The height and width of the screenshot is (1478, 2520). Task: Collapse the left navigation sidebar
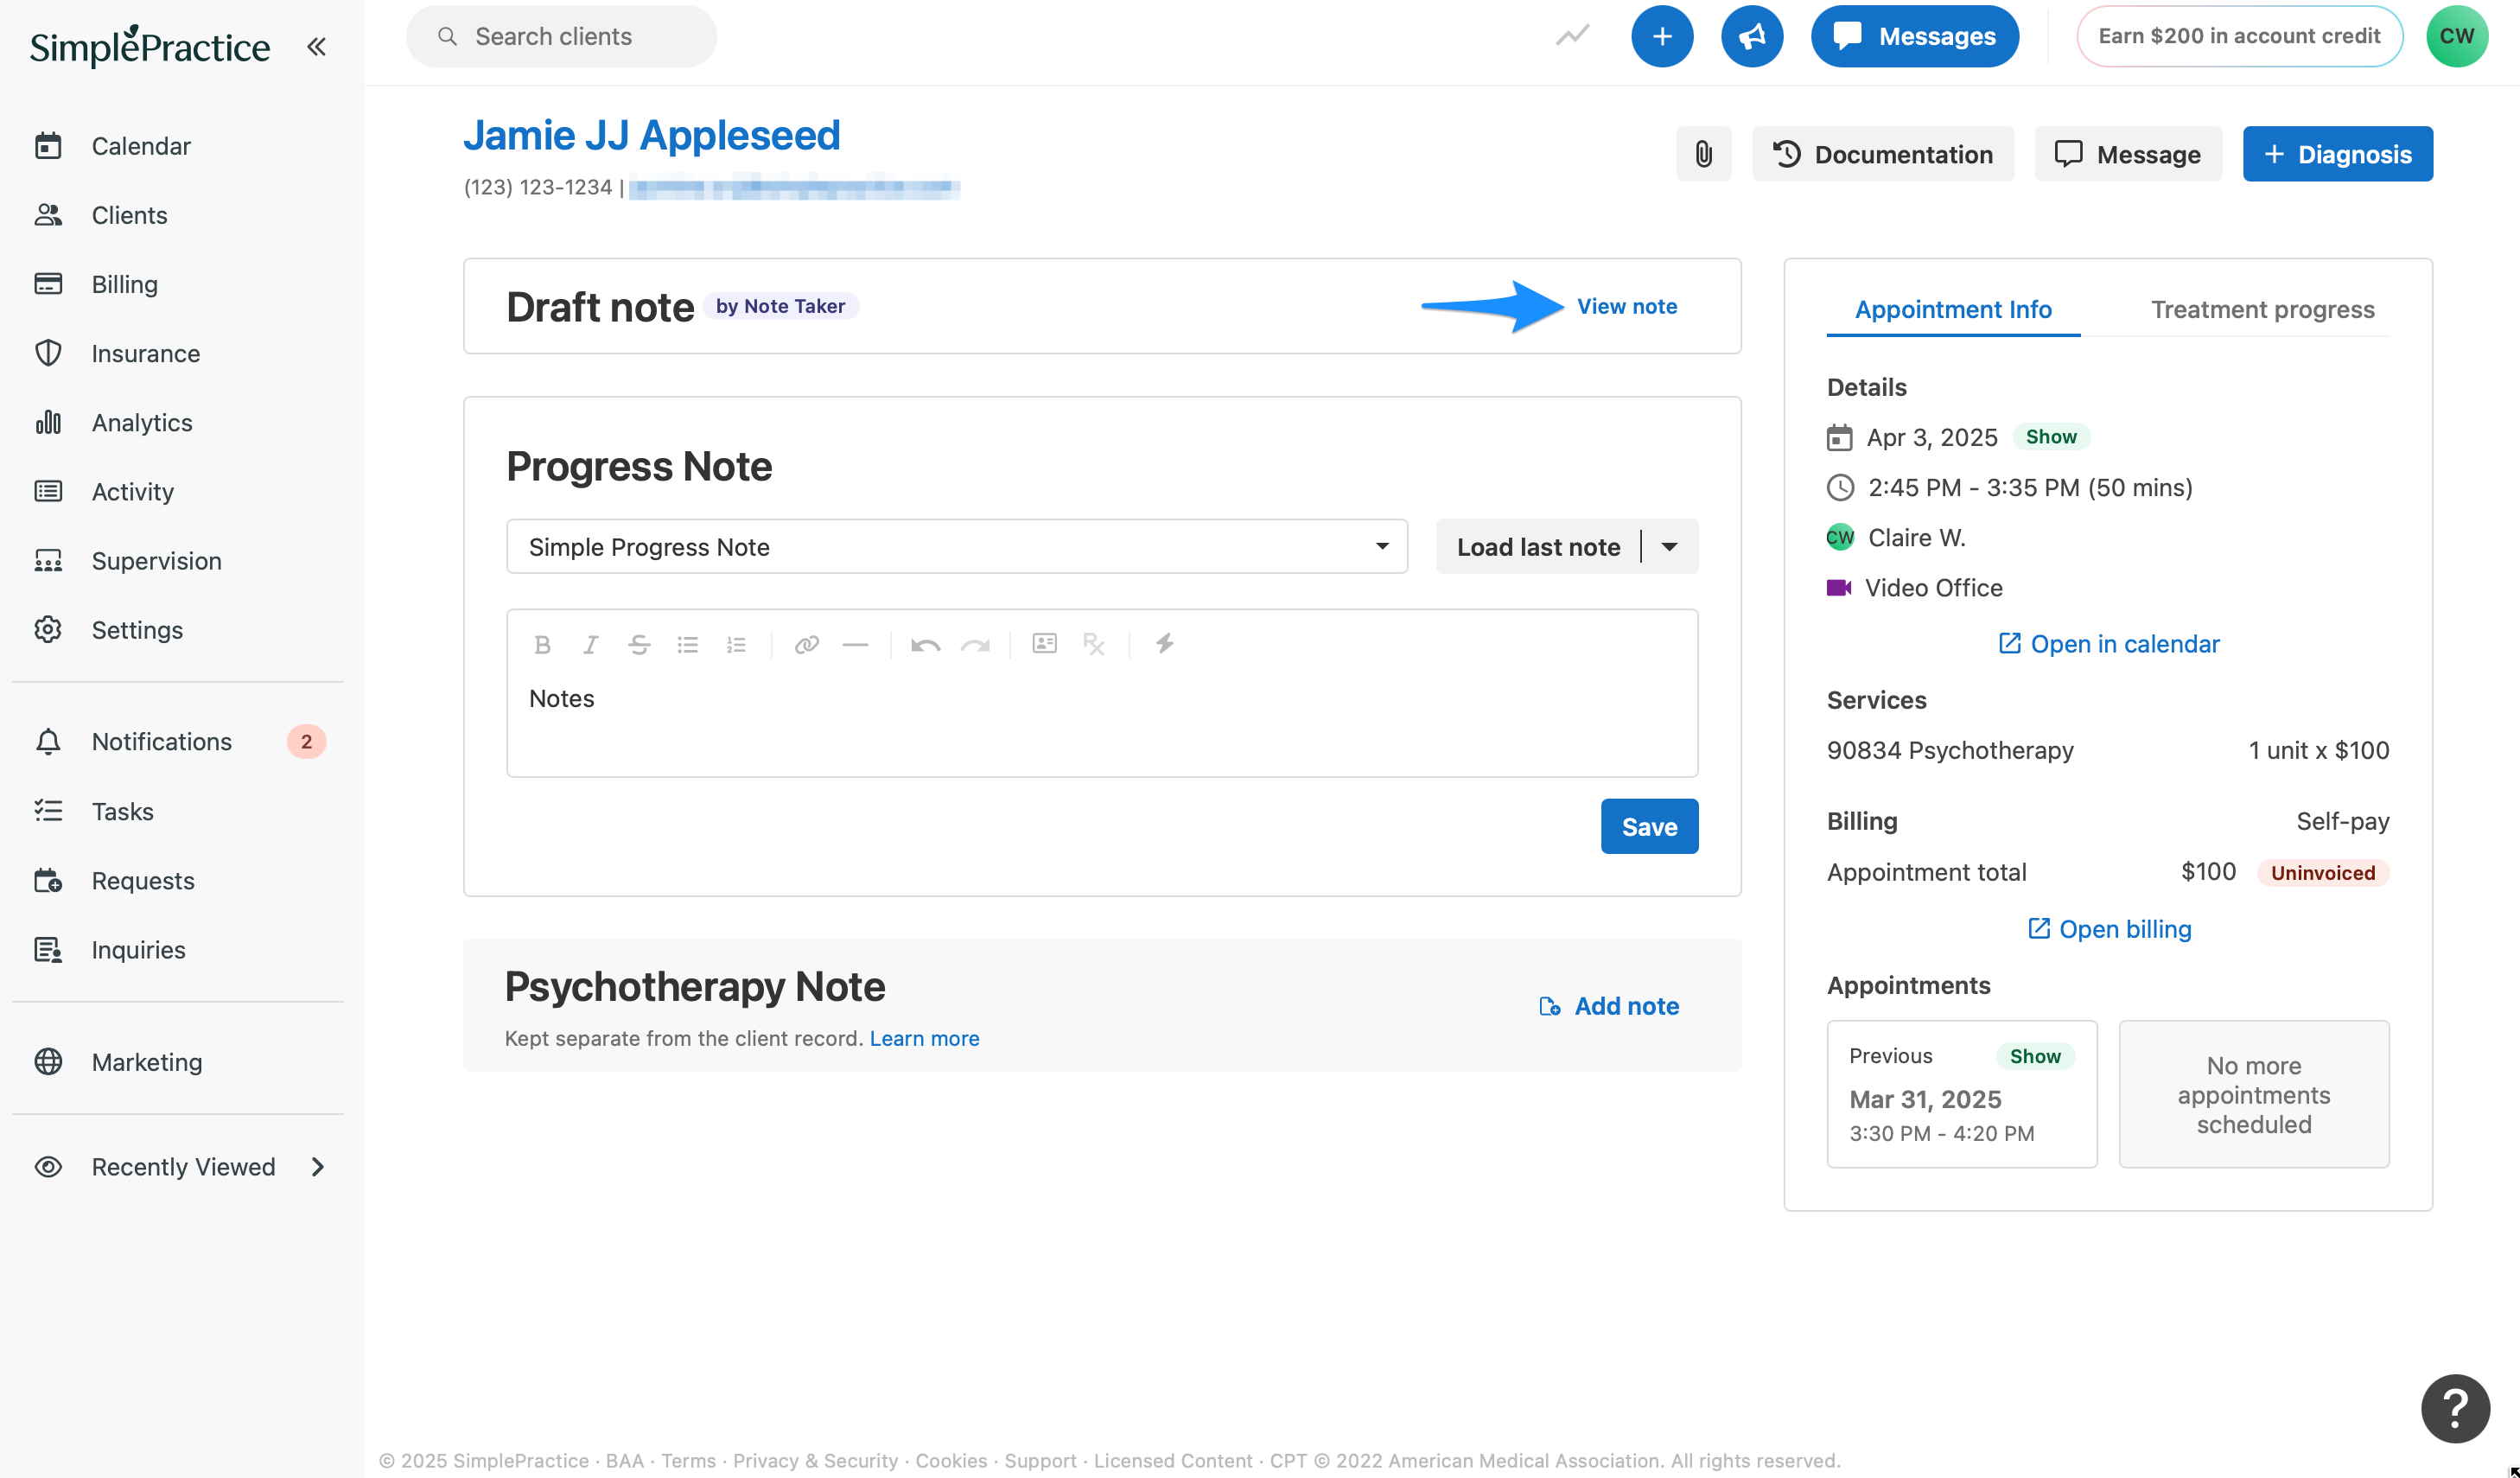[x=316, y=45]
